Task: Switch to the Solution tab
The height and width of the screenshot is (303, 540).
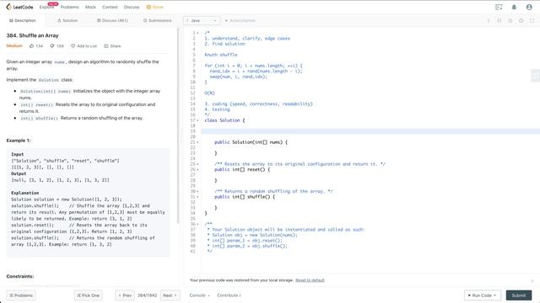Action: click(67, 20)
